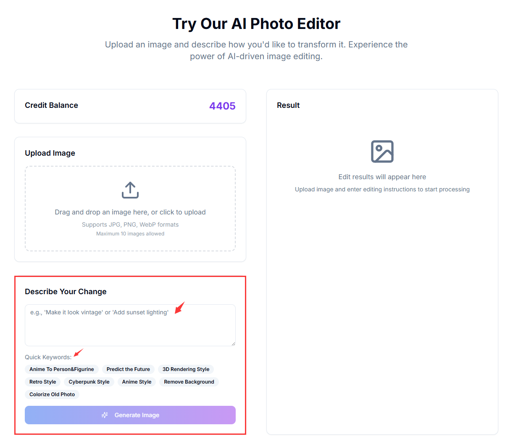Click the textarea resize handle
The image size is (513, 444).
point(233,343)
